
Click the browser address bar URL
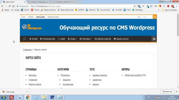(45, 6)
